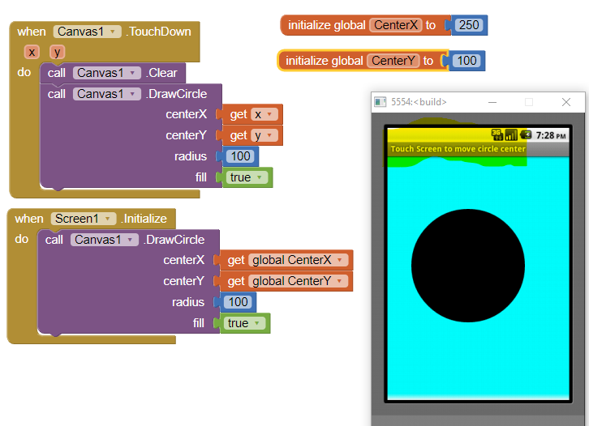Click the emulator window's app icon

pos(380,102)
